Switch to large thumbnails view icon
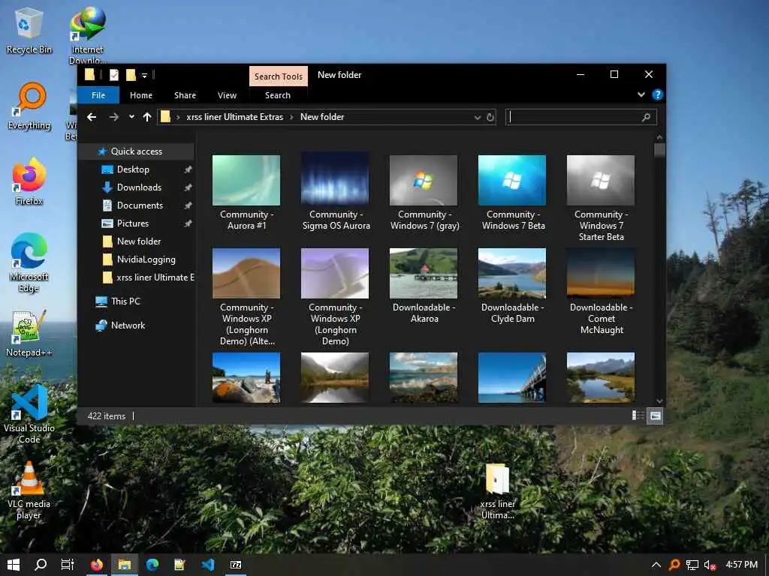769x576 pixels. tap(655, 415)
